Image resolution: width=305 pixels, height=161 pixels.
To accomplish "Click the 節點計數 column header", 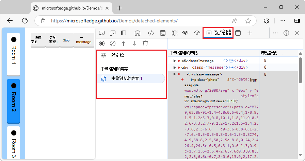I will tap(278, 53).
